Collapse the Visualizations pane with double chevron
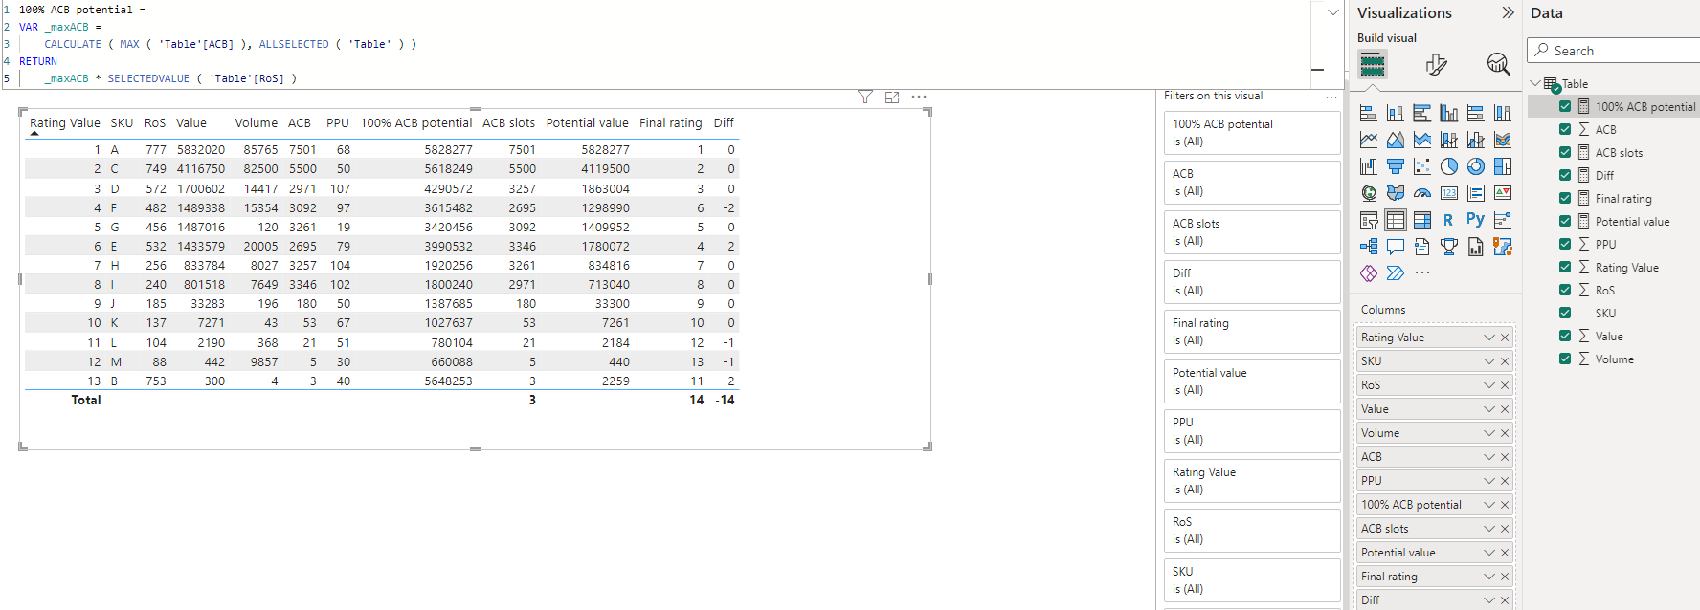Screen dimensions: 1700x610 pyautogui.click(x=1508, y=12)
